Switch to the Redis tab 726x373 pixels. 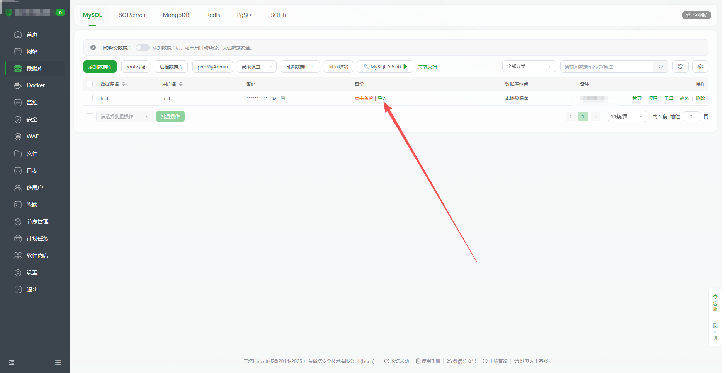click(x=213, y=15)
